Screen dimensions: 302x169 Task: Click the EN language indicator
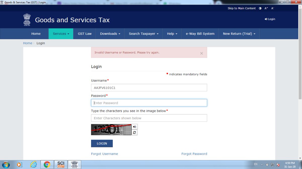tap(256, 164)
